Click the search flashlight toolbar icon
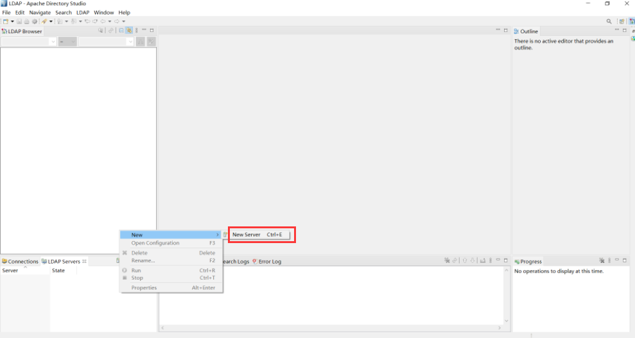The width and height of the screenshot is (635, 338). click(44, 21)
